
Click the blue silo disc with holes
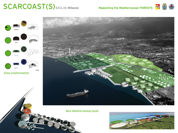pos(24,62)
